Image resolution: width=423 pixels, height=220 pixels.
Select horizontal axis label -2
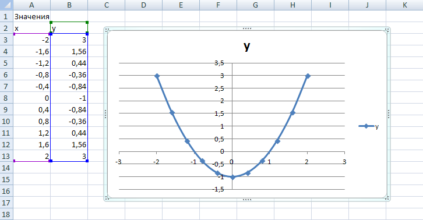tap(156, 162)
